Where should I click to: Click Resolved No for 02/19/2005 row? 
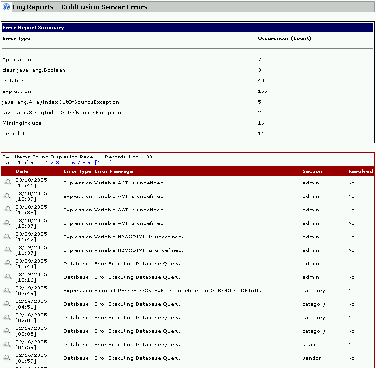tap(351, 290)
